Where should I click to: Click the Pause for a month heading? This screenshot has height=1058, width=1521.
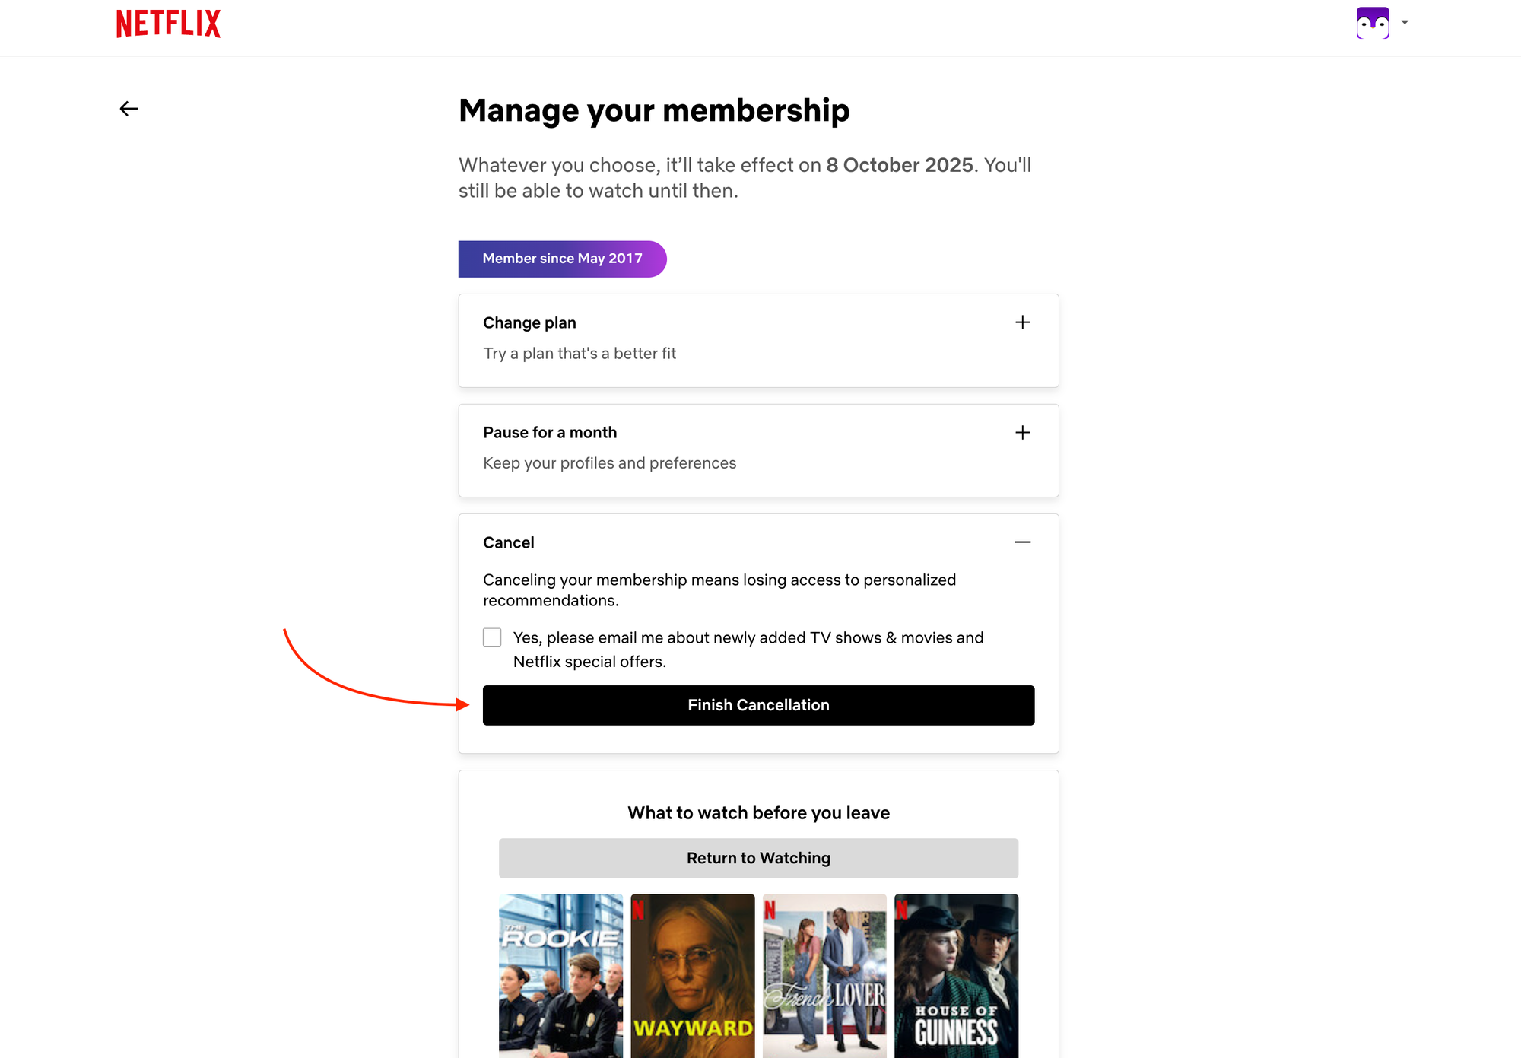click(550, 433)
